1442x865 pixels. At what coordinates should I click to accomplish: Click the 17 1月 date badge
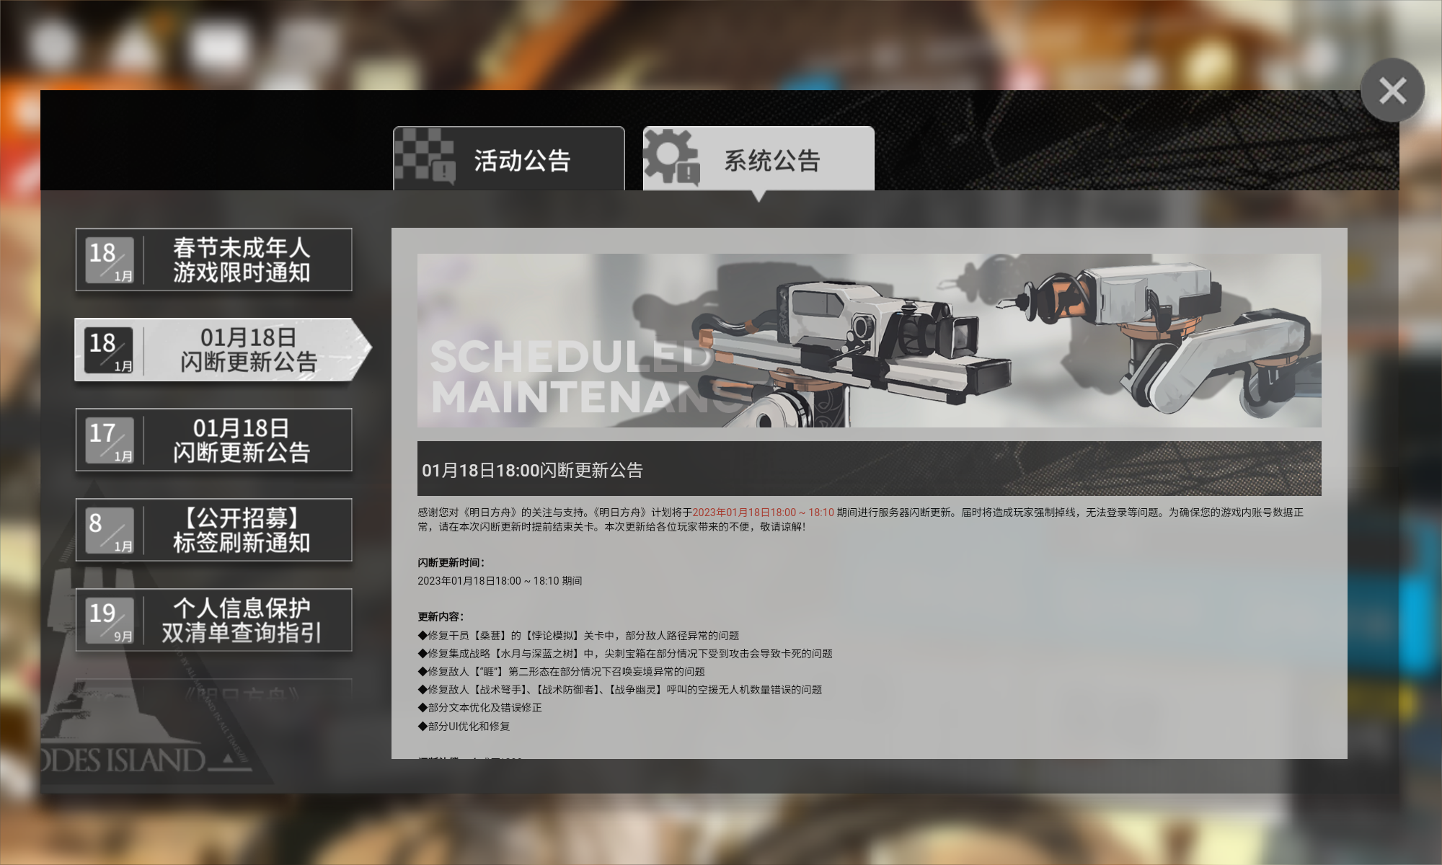(x=110, y=440)
